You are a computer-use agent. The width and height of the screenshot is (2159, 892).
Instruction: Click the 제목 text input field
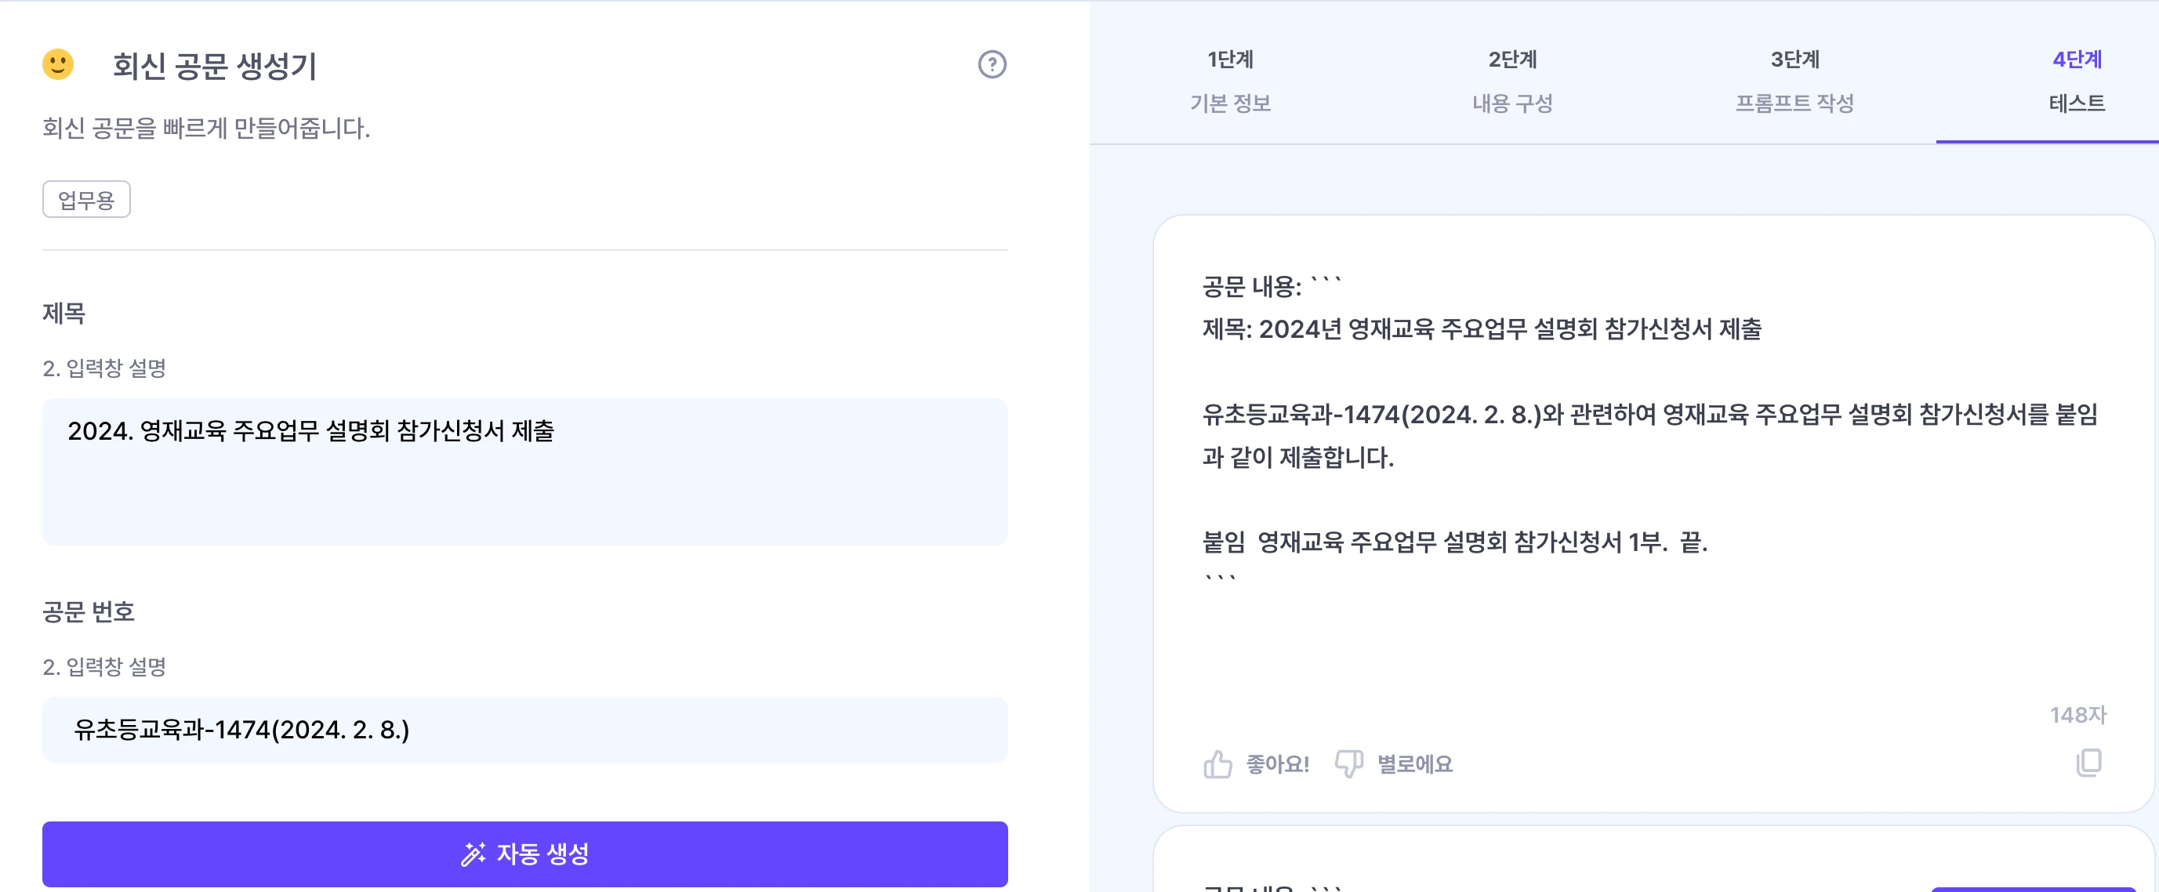point(524,472)
